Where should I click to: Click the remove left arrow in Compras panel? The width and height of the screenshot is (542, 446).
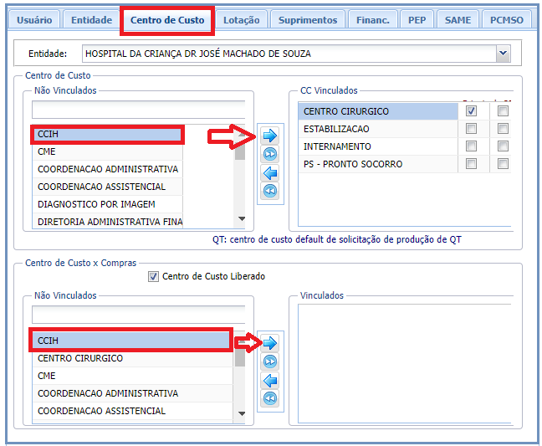pos(270,381)
